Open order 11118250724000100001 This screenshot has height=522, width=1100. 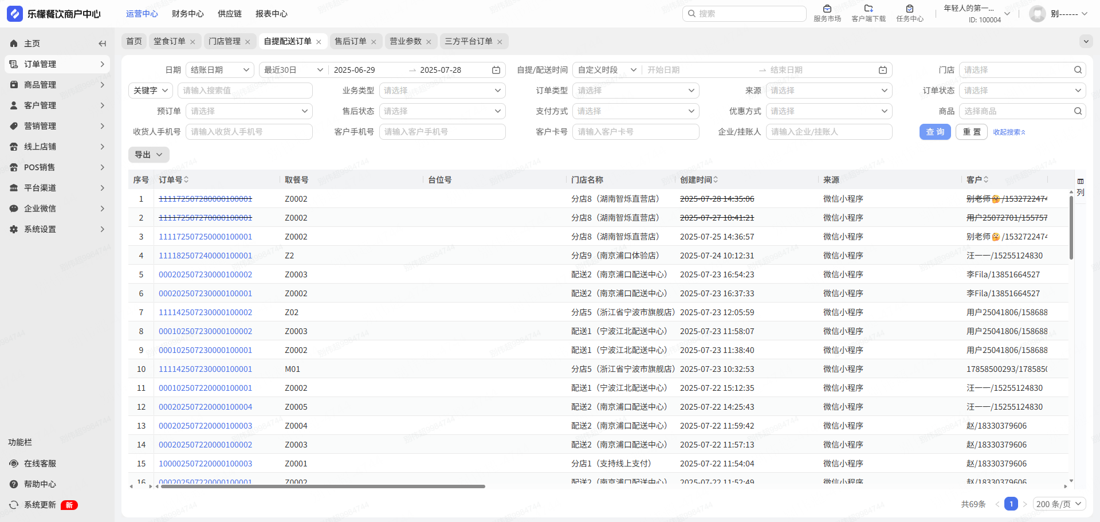(205, 256)
